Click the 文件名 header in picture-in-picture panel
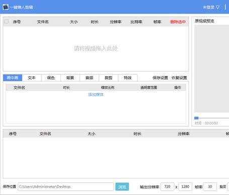Viewport: 229px width, 195px height. (19, 88)
